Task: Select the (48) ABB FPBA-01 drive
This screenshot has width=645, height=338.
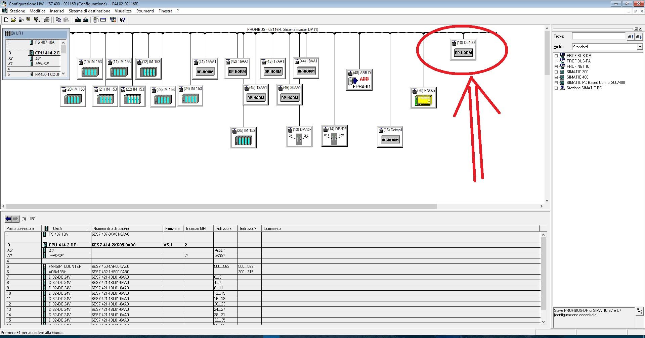Action: point(359,80)
